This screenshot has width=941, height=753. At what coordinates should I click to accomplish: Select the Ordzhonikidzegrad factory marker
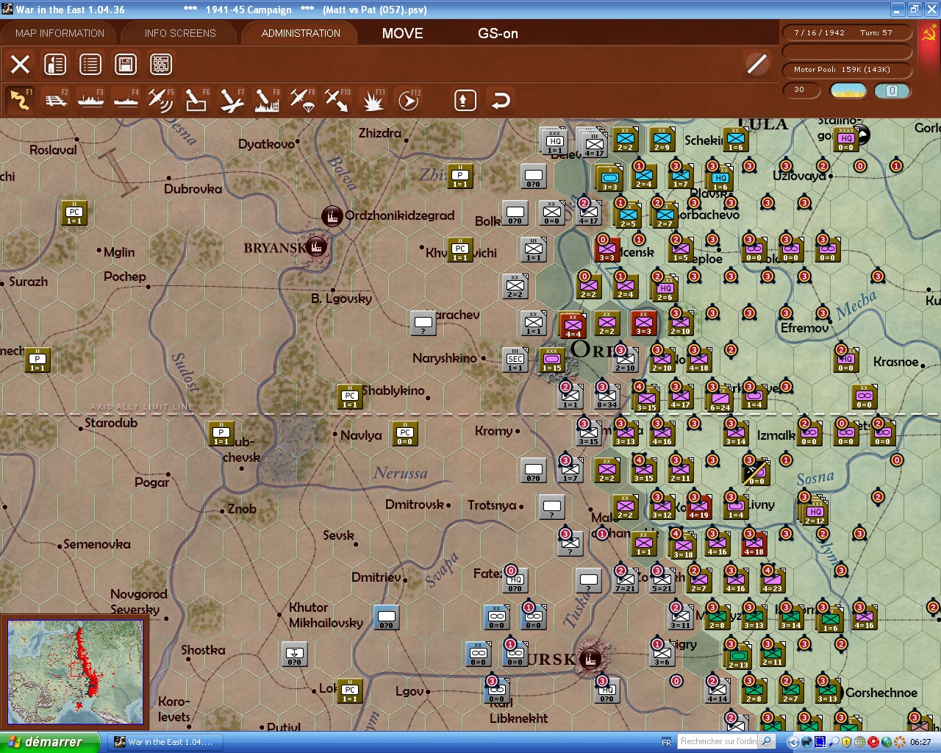(332, 216)
